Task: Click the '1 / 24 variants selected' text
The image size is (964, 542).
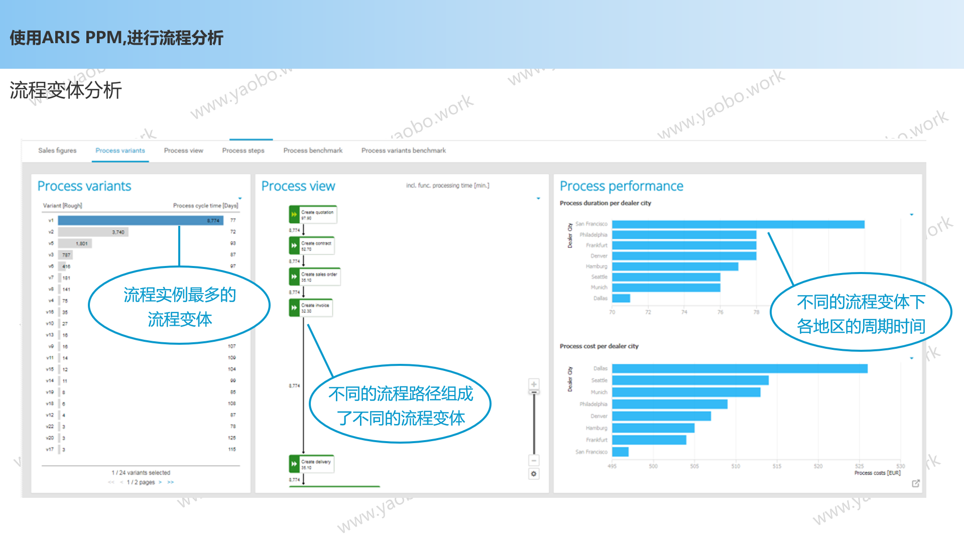Action: coord(141,473)
